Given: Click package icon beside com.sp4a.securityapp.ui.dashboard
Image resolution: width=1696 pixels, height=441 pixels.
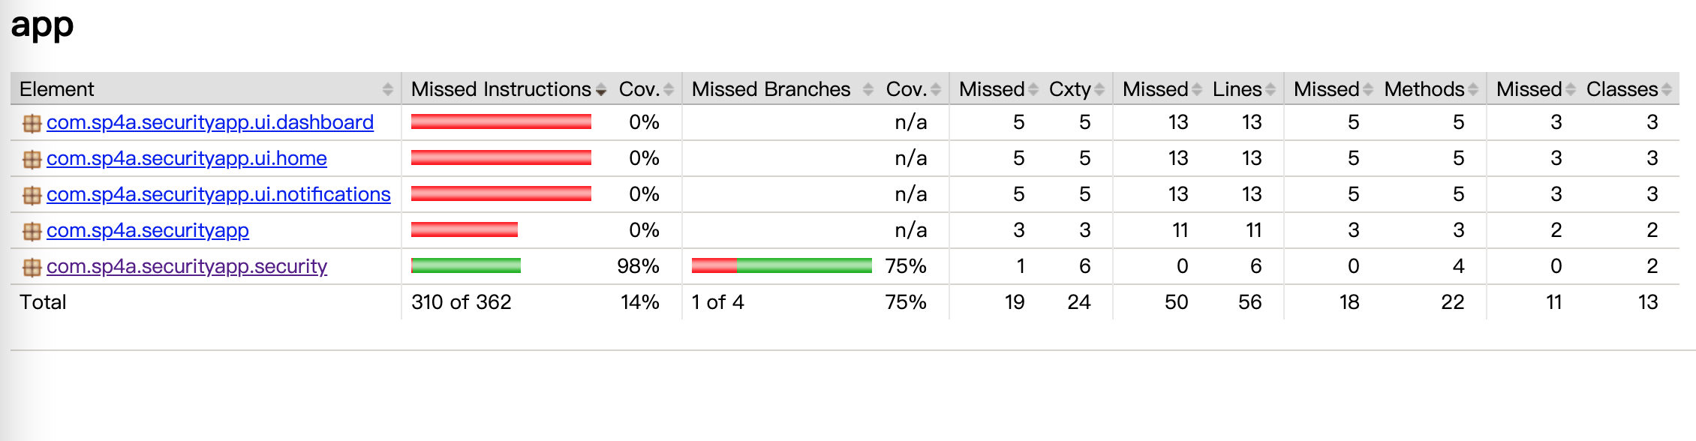Looking at the screenshot, I should (x=32, y=124).
